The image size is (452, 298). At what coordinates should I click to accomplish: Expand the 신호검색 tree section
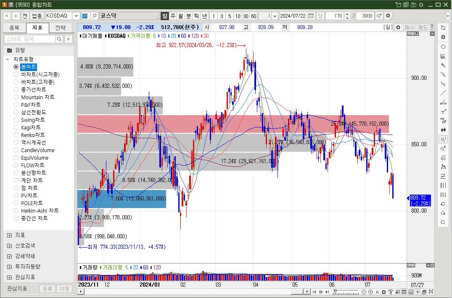coord(10,246)
